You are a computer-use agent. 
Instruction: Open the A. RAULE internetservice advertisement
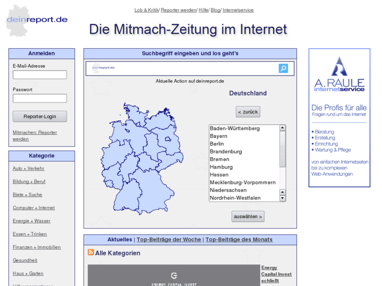[x=339, y=118]
